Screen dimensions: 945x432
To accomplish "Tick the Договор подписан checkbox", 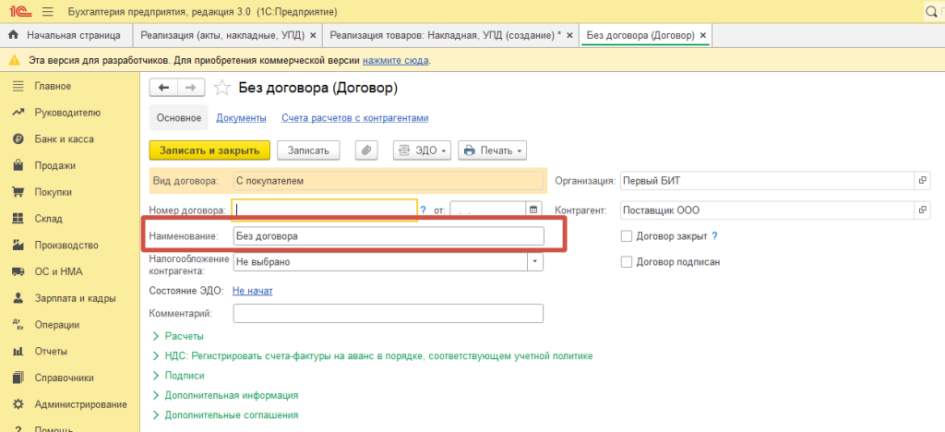I will [628, 262].
